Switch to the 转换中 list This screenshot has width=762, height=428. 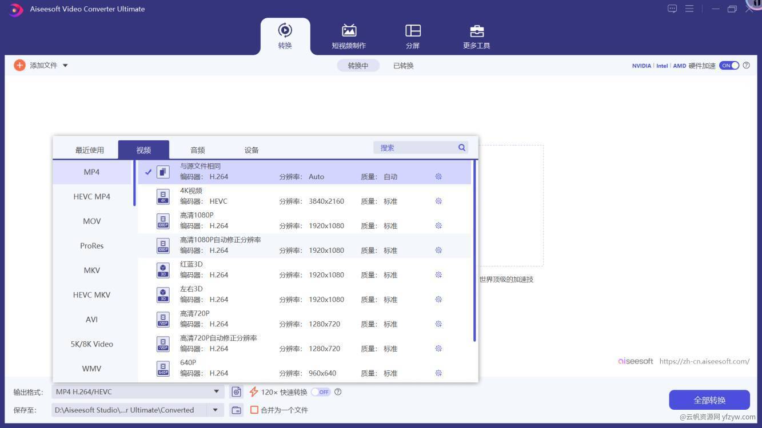(x=358, y=66)
